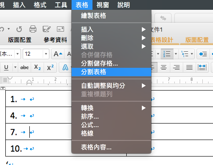213x165 pixels.
Task: Click the font size field showing 12
Action: pyautogui.click(x=33, y=54)
